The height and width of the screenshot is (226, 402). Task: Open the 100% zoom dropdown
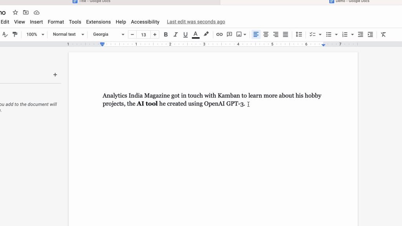35,35
